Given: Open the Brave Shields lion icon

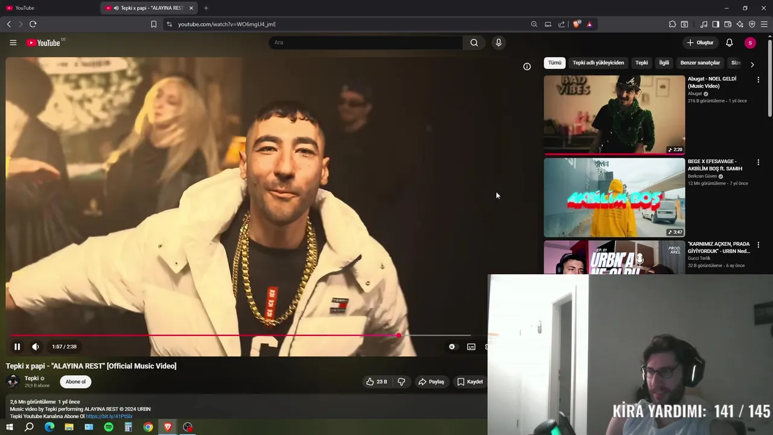Looking at the screenshot, I should [x=577, y=24].
